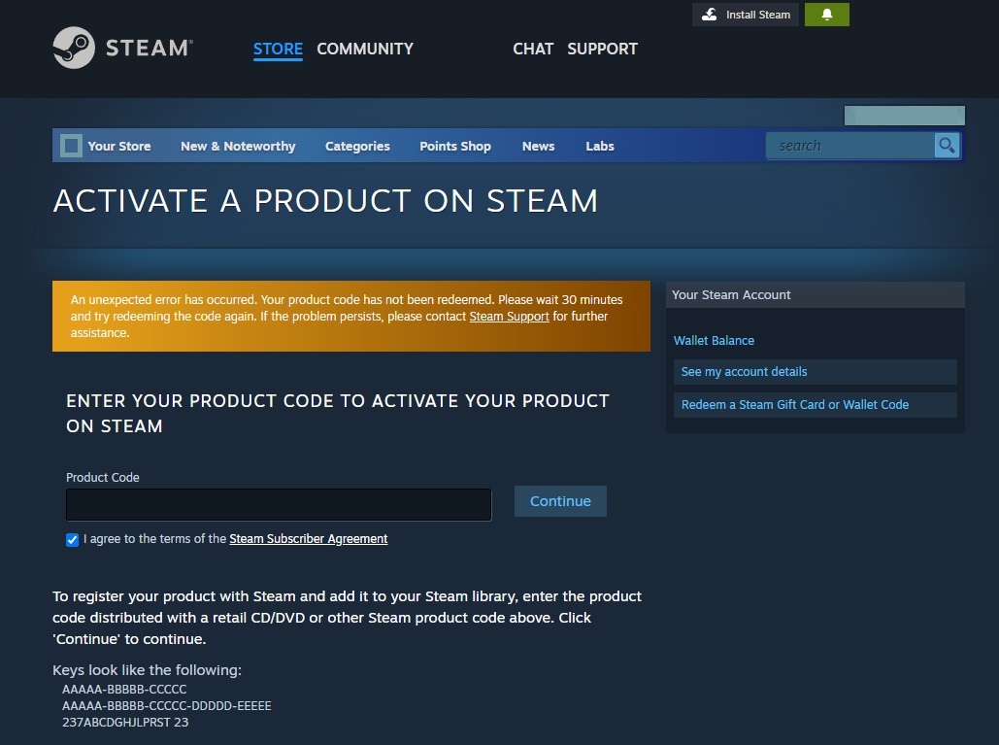Click inside the Product Code input field
Image resolution: width=999 pixels, height=745 pixels.
point(278,504)
